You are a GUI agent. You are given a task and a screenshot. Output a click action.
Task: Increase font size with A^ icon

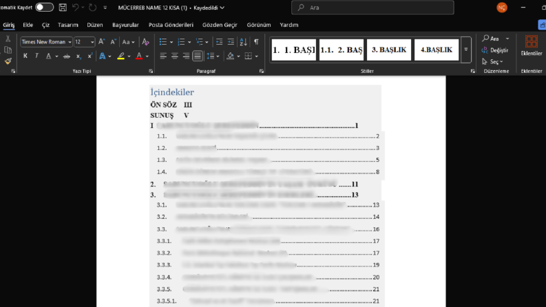click(102, 42)
